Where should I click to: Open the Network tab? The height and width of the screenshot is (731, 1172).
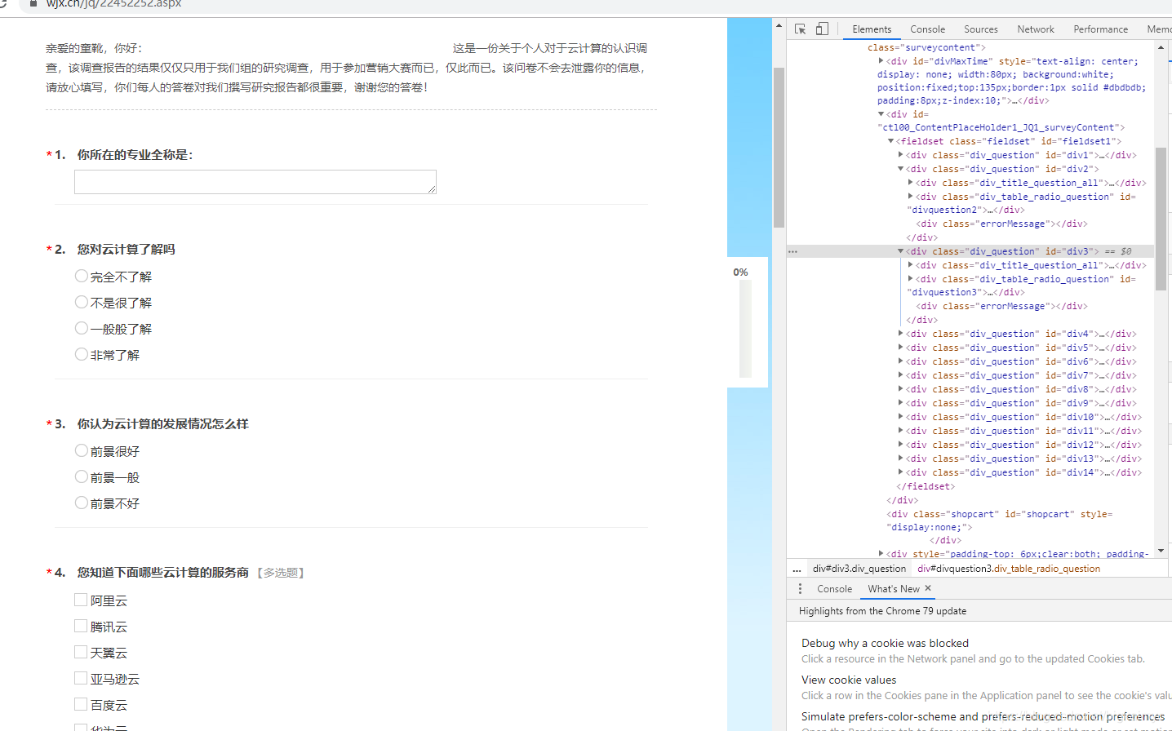click(1036, 29)
